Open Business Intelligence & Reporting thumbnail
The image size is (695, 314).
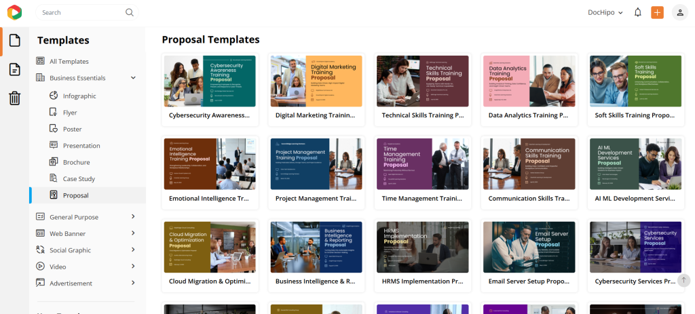click(316, 247)
